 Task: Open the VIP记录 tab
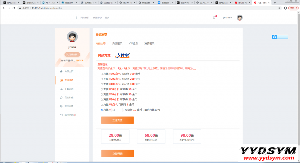[x=133, y=44]
